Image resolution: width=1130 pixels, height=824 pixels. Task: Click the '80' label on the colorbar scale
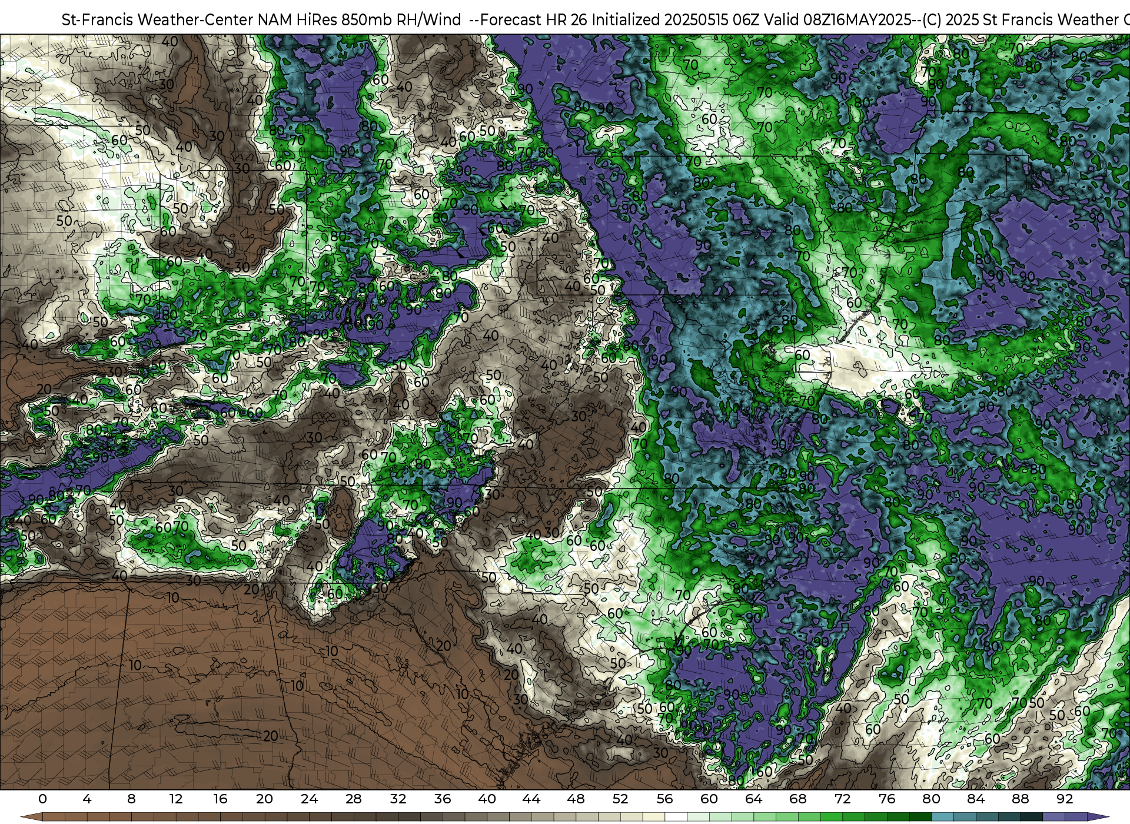click(x=931, y=799)
